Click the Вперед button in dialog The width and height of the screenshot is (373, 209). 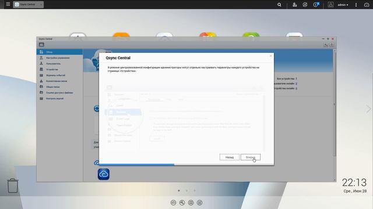click(x=251, y=157)
